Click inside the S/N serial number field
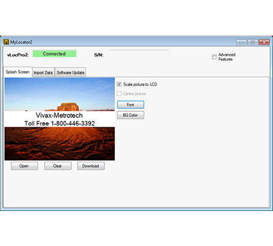273x246 pixels. tap(139, 54)
